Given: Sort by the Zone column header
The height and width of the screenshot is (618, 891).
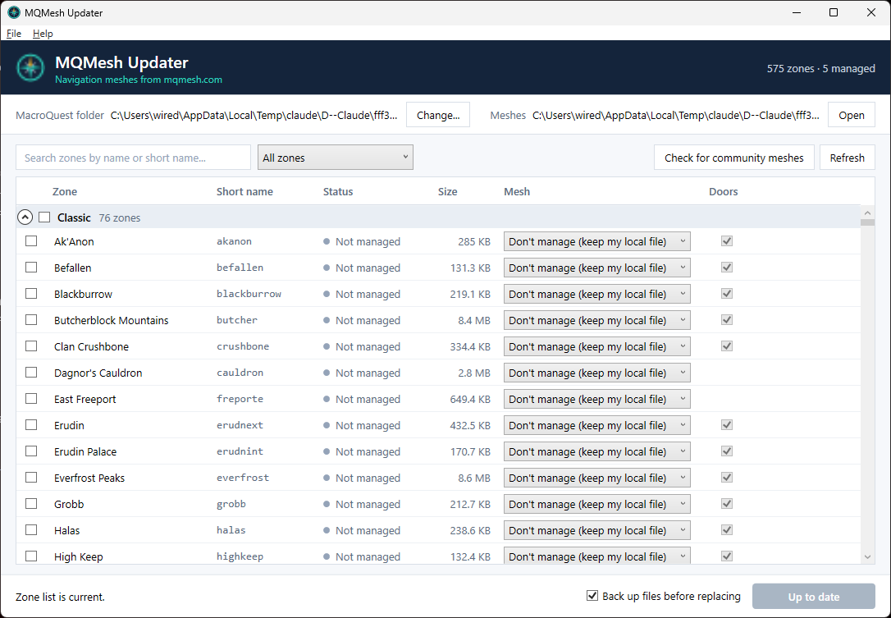Looking at the screenshot, I should (65, 191).
